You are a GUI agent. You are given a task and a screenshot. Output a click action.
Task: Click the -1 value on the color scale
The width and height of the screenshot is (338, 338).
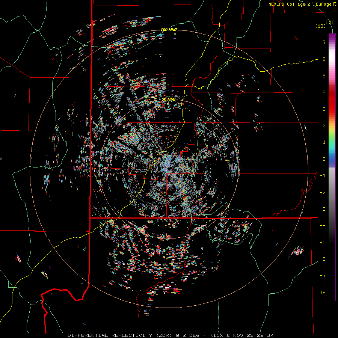[323, 176]
